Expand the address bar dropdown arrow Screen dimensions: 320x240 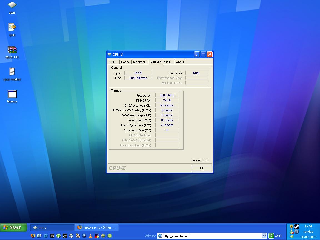(264, 236)
